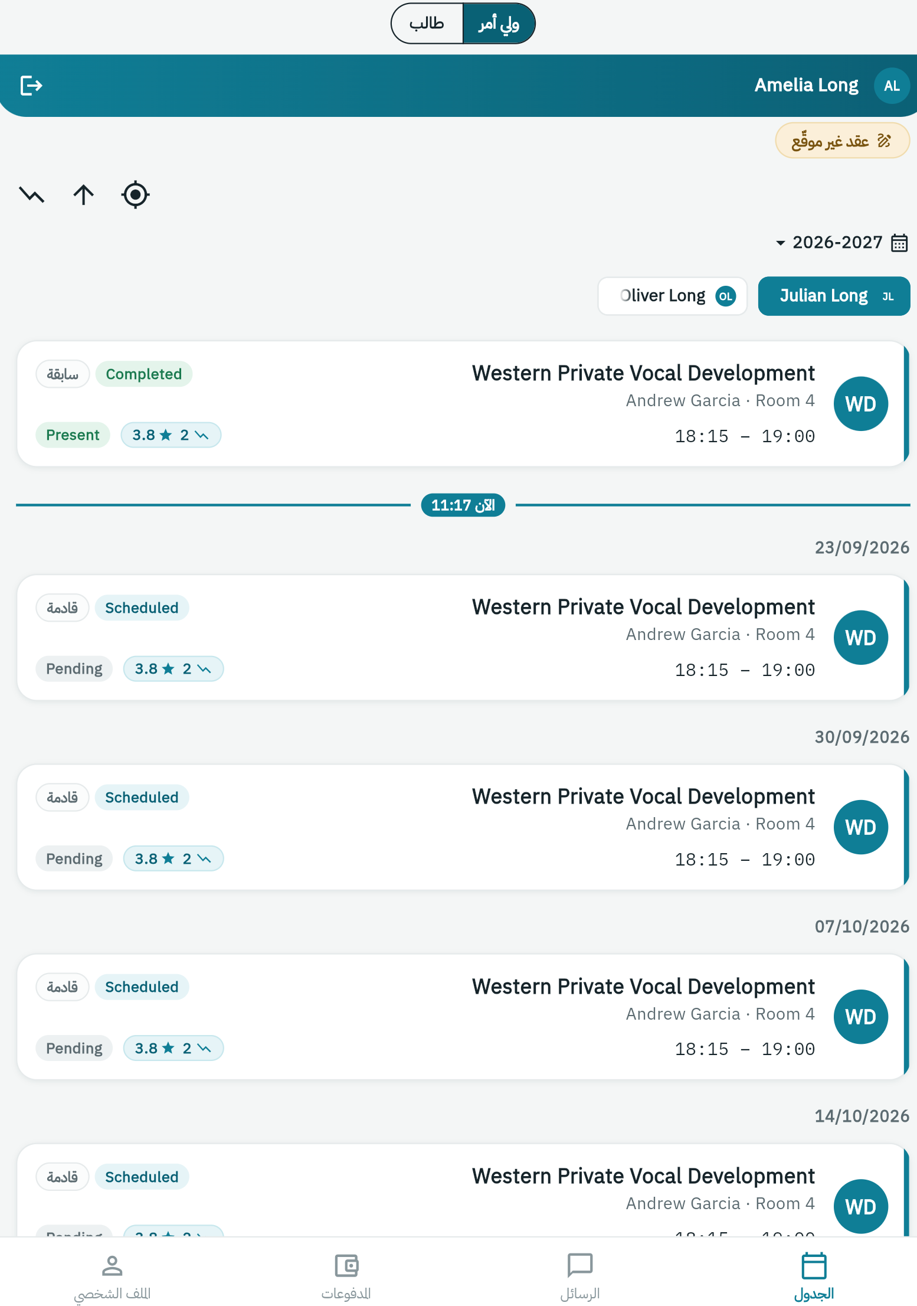Expand rating chip on 23/09/2026 lesson
This screenshot has width=917, height=1306.
[x=173, y=669]
